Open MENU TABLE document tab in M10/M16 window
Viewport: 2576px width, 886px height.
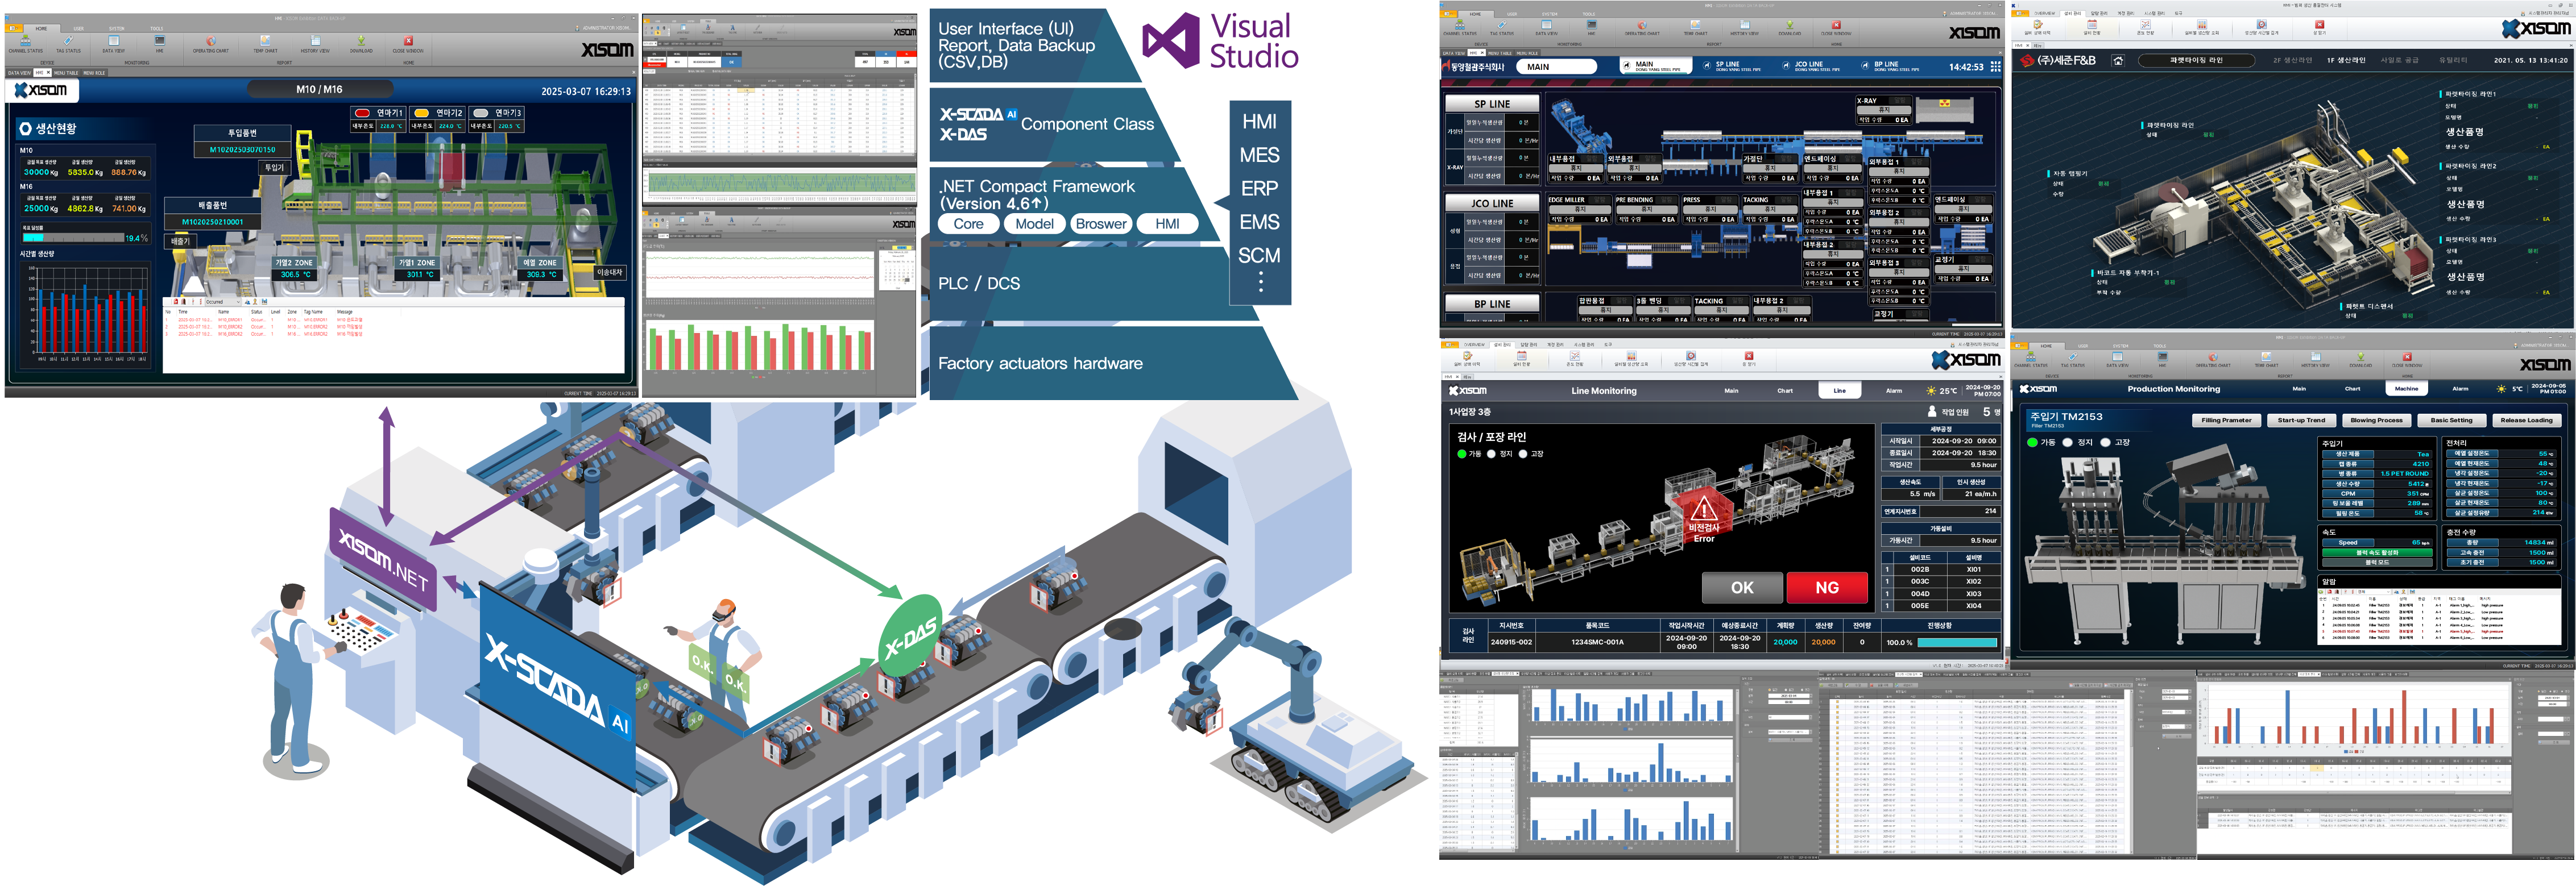(x=66, y=73)
